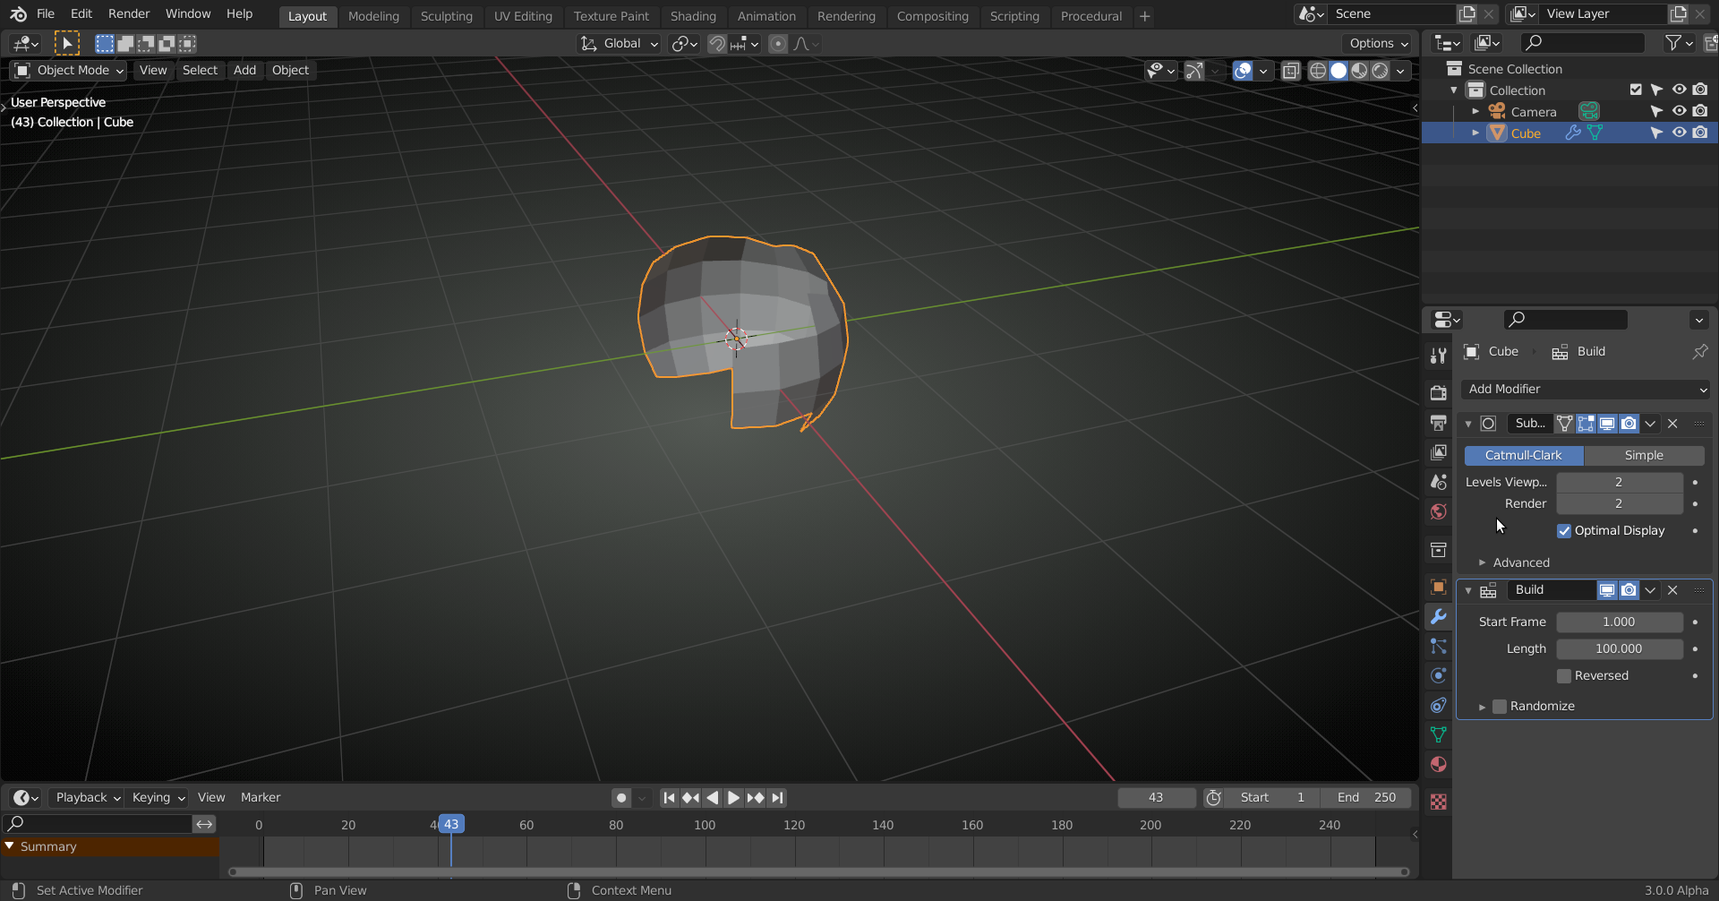Image resolution: width=1719 pixels, height=901 pixels.
Task: Open the Physics properties tab
Action: tap(1438, 675)
